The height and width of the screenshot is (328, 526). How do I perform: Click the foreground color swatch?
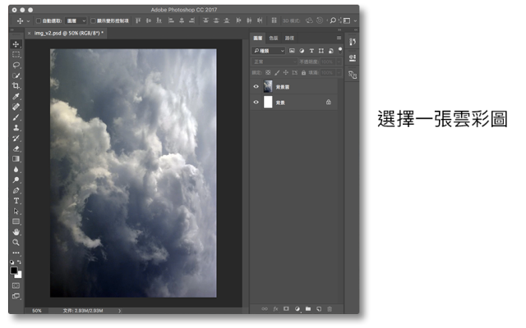pyautogui.click(x=14, y=268)
